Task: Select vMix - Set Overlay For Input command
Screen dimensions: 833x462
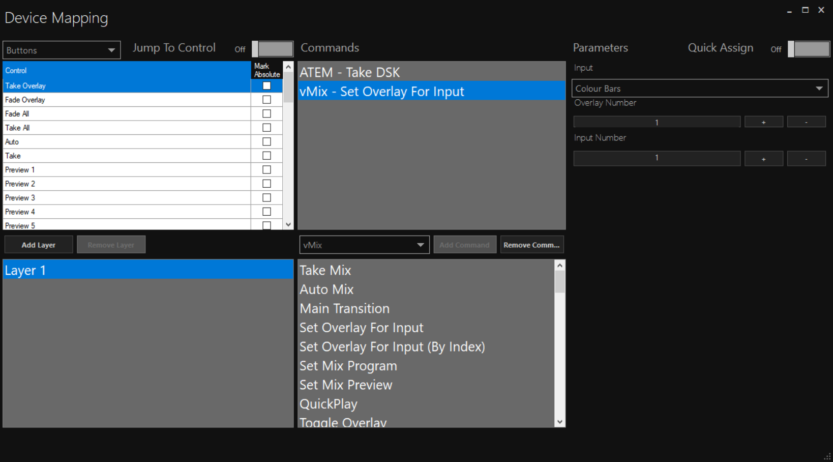Action: 431,91
